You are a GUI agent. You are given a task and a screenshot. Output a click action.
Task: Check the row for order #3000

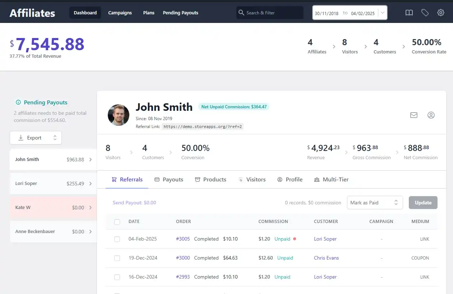click(117, 258)
